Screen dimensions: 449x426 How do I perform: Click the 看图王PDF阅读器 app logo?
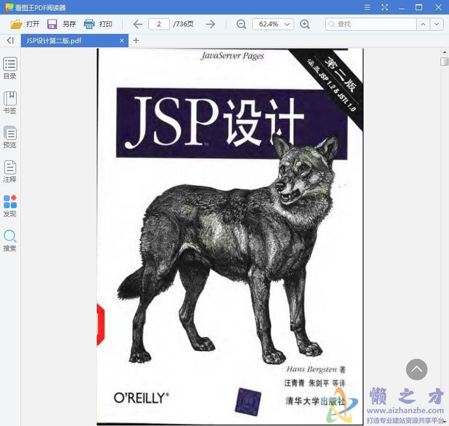(x=10, y=7)
